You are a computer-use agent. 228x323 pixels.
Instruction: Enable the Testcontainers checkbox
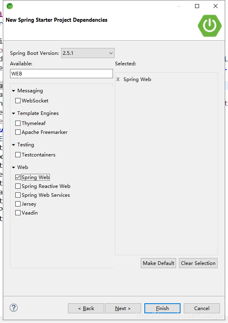tap(18, 155)
